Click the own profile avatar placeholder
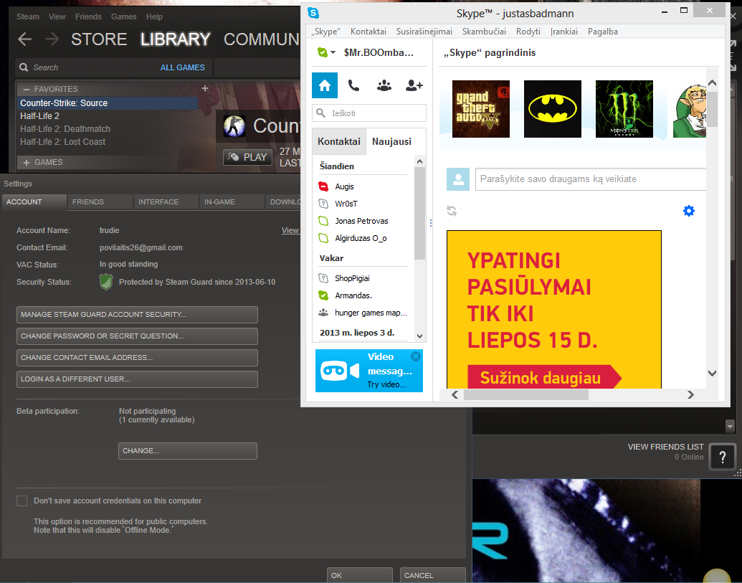 458,179
